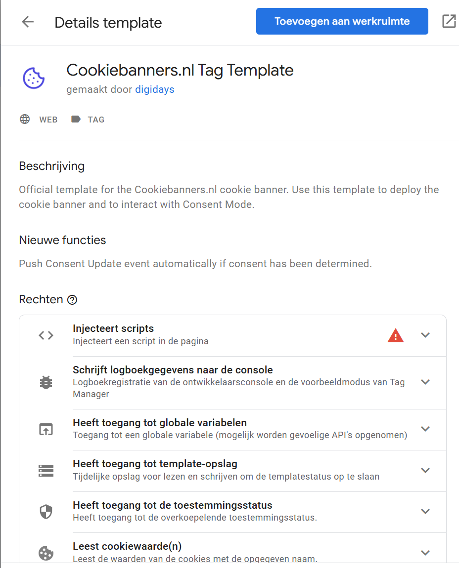Open the digidays author link
This screenshot has width=459, height=568.
(154, 89)
